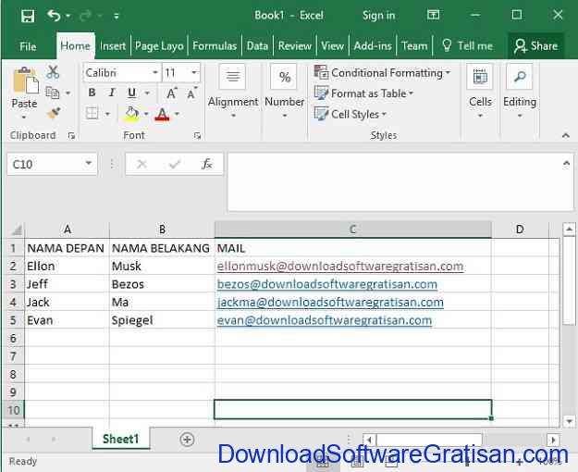This screenshot has width=578, height=472.
Task: Open the Undo history dropdown arrow
Action: coord(68,16)
